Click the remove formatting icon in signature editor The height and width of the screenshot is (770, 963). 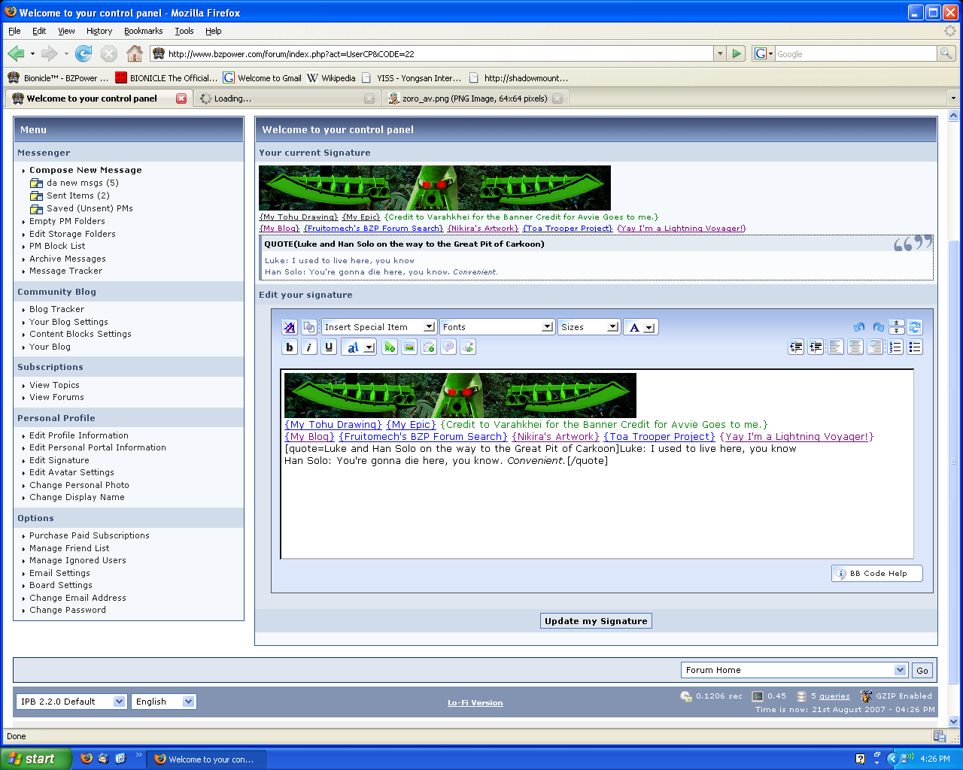(x=290, y=327)
